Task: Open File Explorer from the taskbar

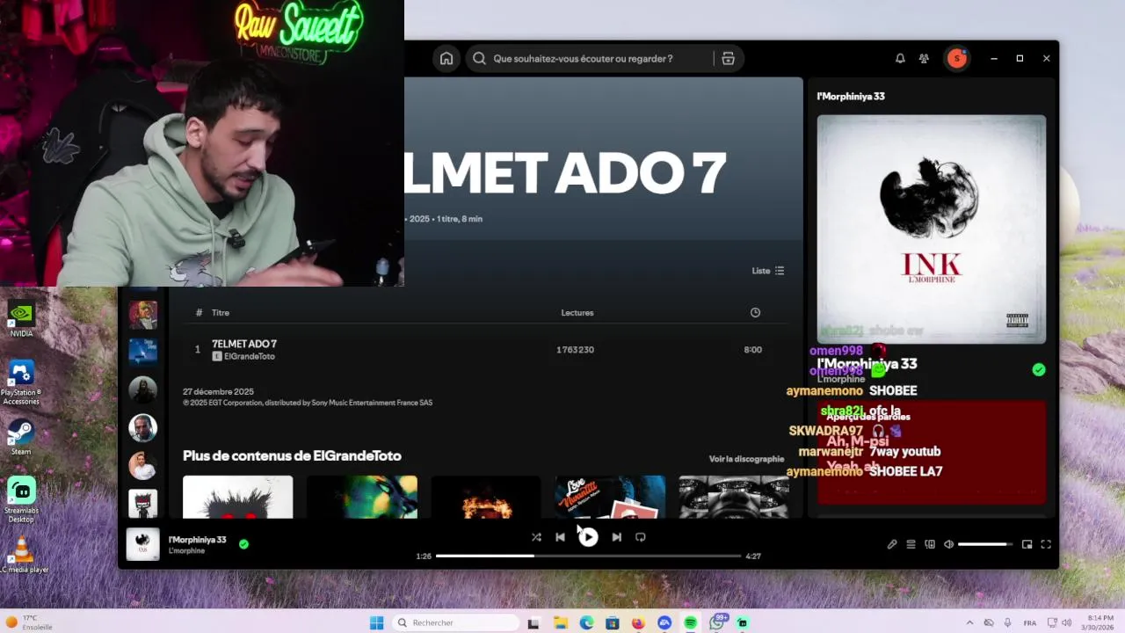Action: point(560,622)
